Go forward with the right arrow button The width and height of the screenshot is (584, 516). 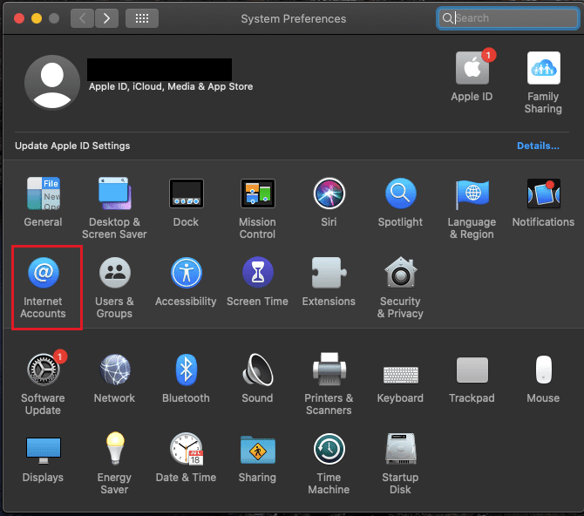click(106, 18)
